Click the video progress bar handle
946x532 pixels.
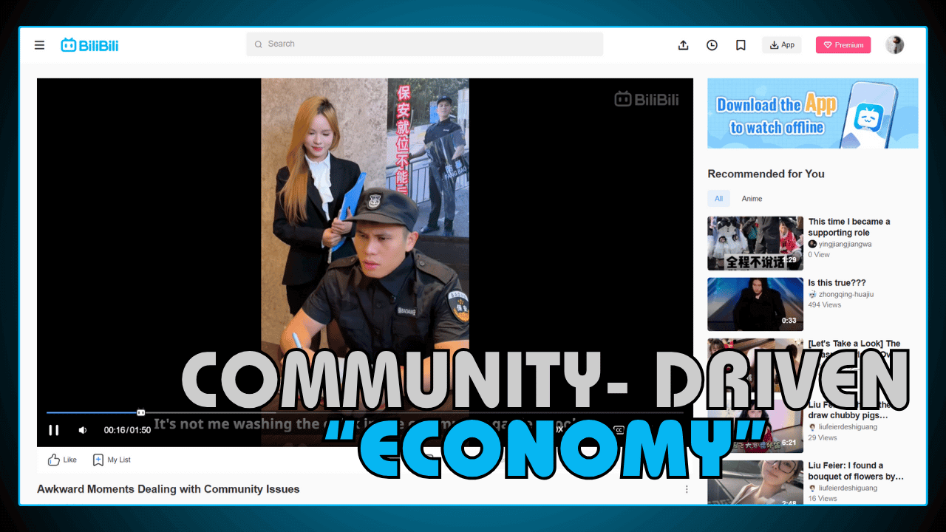pyautogui.click(x=140, y=412)
